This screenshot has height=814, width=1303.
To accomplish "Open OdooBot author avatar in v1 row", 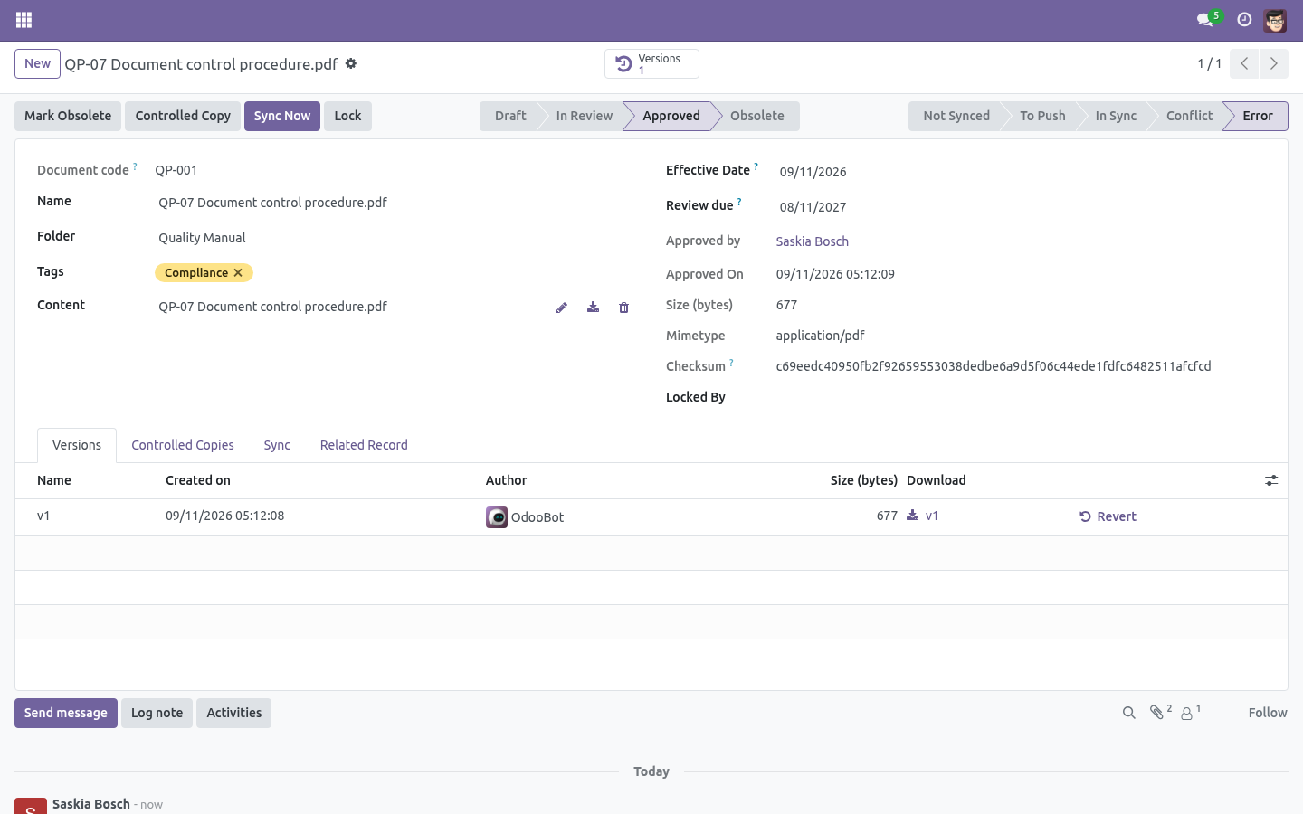I will pos(497,517).
